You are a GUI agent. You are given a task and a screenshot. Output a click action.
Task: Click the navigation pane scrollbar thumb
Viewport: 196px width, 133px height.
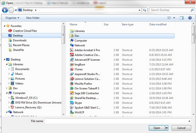63,35
